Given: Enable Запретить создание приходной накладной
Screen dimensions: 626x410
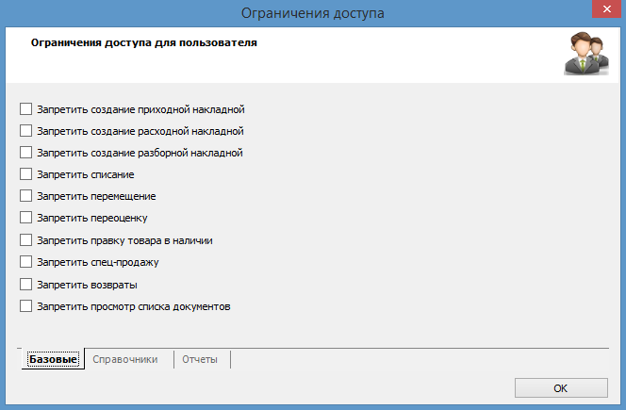Looking at the screenshot, I should [26, 109].
